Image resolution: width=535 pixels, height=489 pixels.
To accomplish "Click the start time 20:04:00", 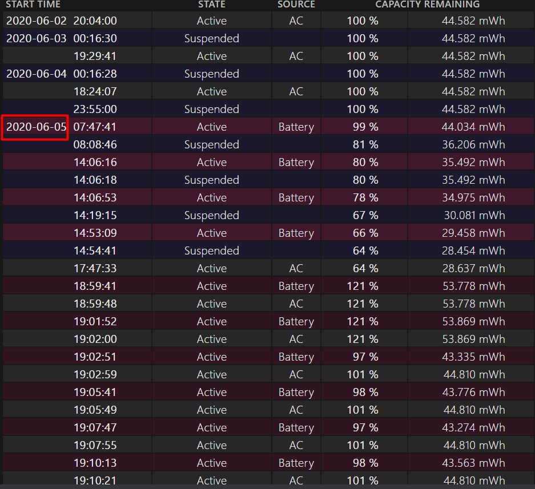I will (95, 21).
